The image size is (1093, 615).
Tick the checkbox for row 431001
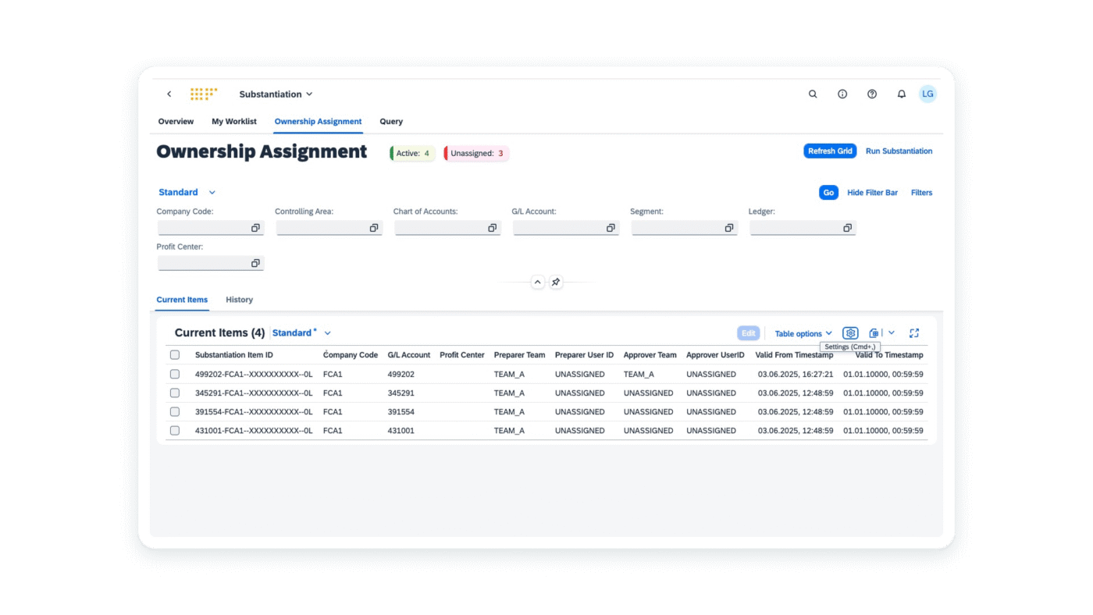click(x=174, y=430)
